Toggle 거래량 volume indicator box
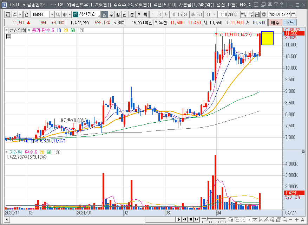 tap(6, 152)
